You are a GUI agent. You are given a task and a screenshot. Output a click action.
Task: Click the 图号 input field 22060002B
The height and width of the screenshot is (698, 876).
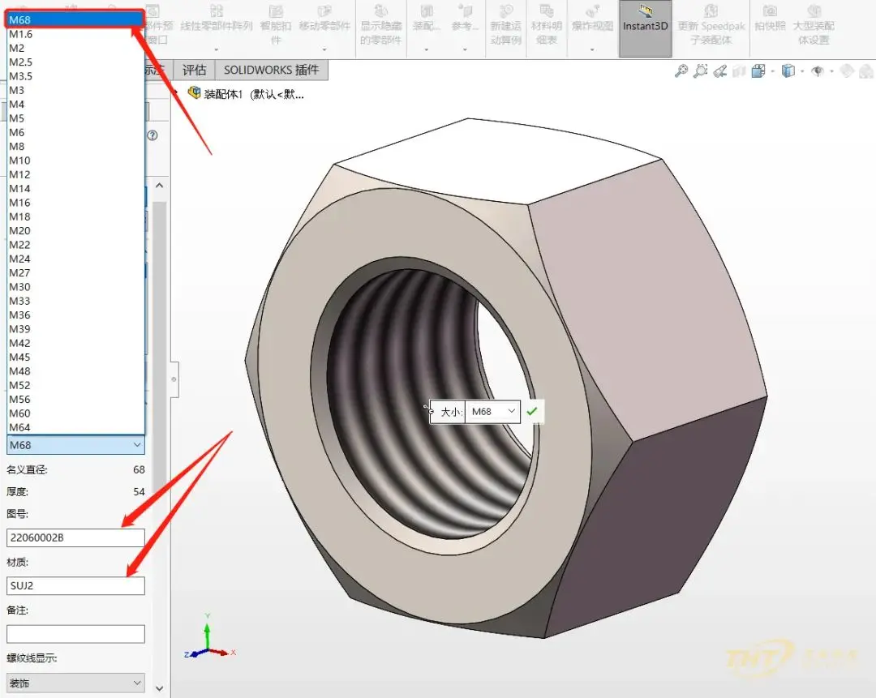[x=75, y=537]
